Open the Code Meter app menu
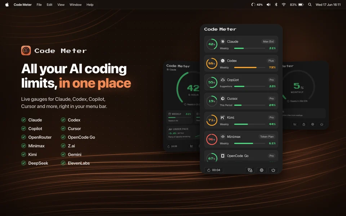This screenshot has width=346, height=216. (x=22, y=5)
